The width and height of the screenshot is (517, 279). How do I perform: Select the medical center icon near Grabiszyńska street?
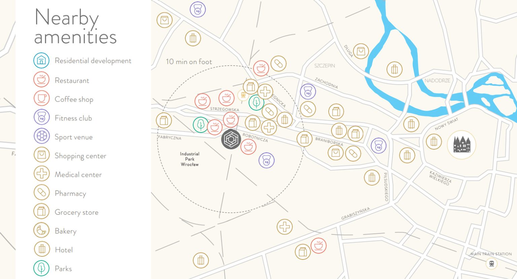point(285,226)
